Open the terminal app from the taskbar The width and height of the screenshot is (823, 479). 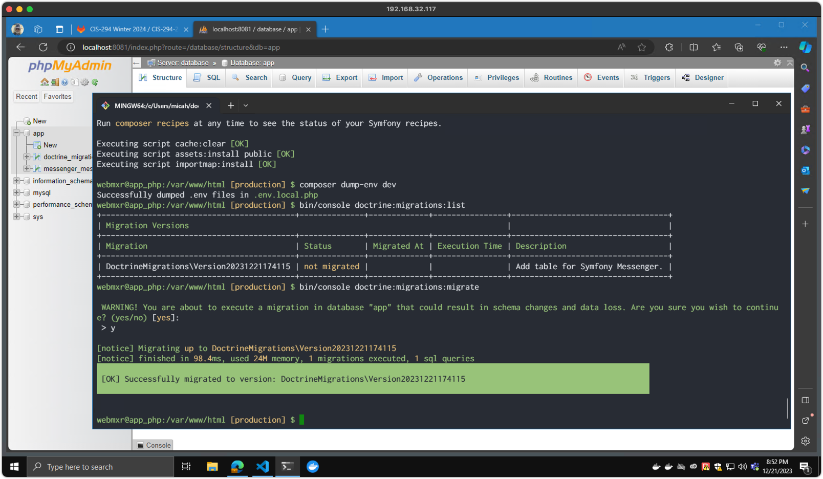coord(287,466)
